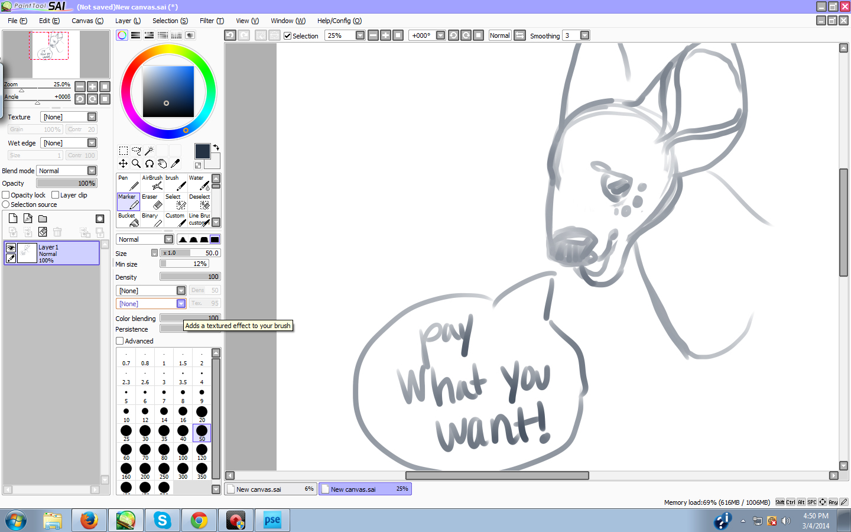Pick the Hand pan tool

tap(162, 164)
